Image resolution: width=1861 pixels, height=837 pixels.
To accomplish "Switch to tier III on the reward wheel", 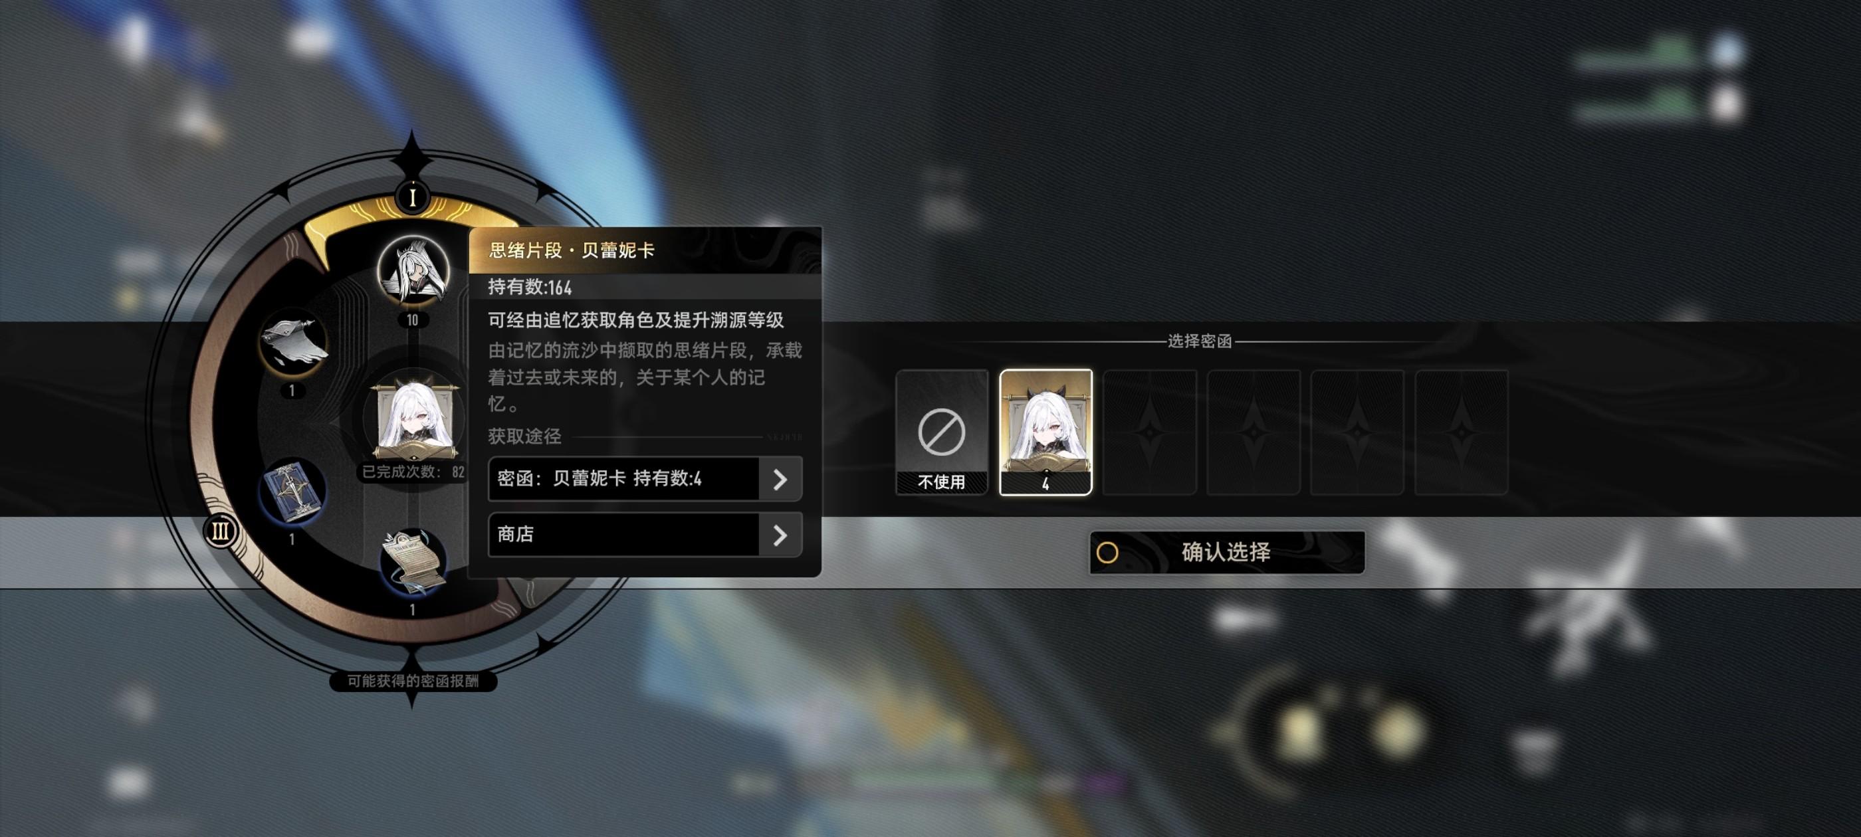I will pos(221,532).
